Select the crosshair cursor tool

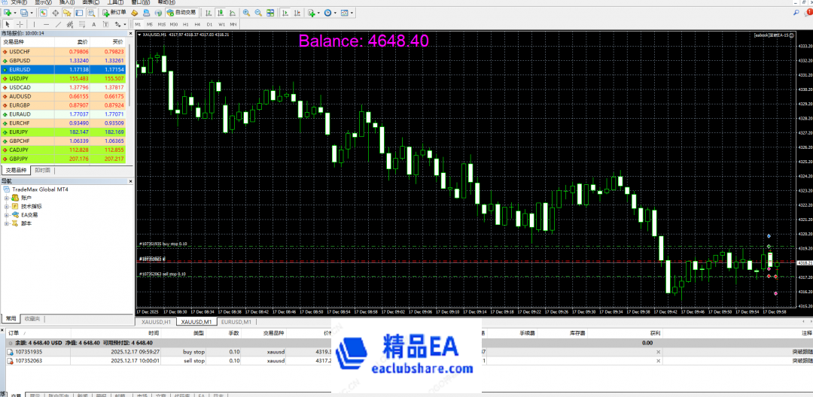[20, 24]
